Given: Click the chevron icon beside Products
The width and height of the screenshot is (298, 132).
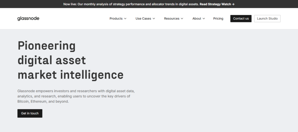Looking at the screenshot, I should coord(125,19).
